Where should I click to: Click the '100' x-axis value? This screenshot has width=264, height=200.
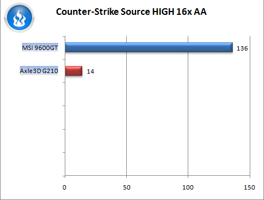click(188, 187)
